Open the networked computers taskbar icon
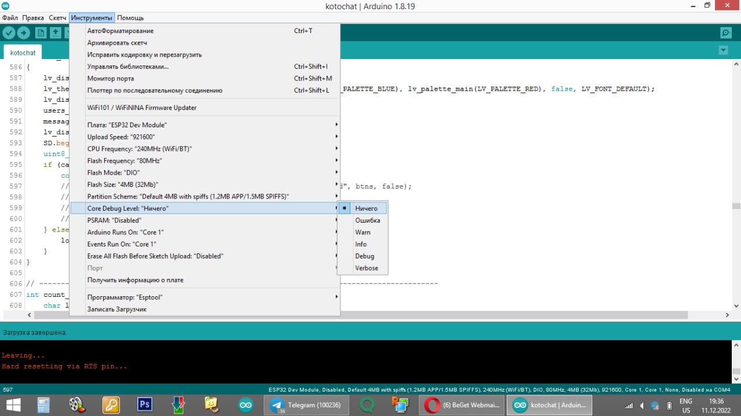This screenshot has height=416, width=741. (x=401, y=404)
